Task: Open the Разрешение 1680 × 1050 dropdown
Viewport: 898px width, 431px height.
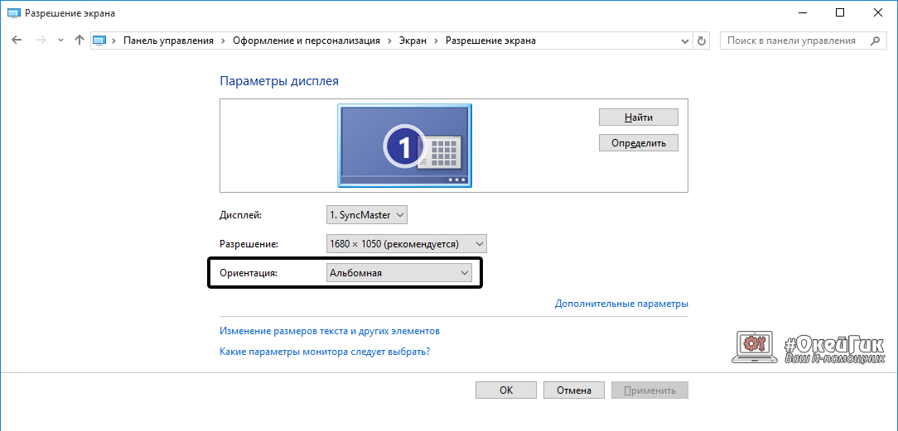Action: point(406,244)
